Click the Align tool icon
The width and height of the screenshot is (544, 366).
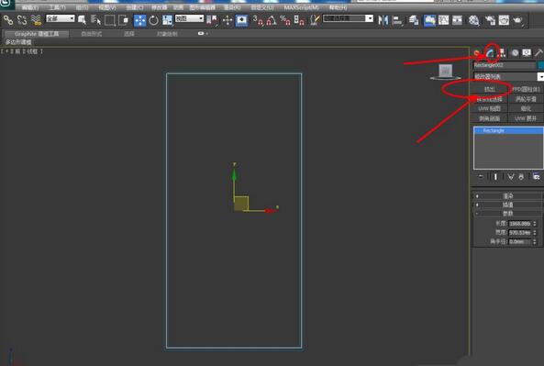(397, 20)
